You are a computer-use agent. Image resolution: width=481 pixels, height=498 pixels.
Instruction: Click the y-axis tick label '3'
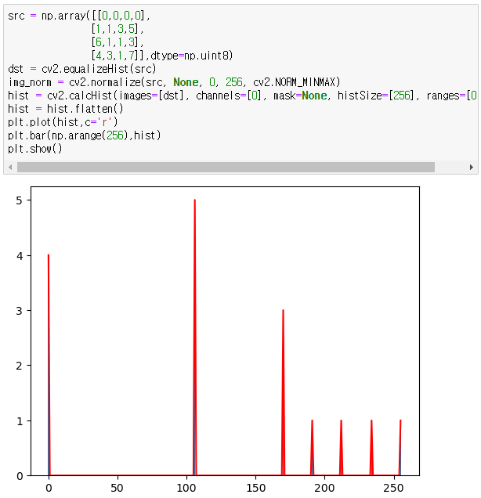(20, 311)
